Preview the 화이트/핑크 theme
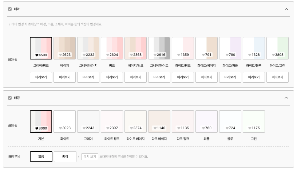Viewport: 297px width, 169px height. point(183,77)
